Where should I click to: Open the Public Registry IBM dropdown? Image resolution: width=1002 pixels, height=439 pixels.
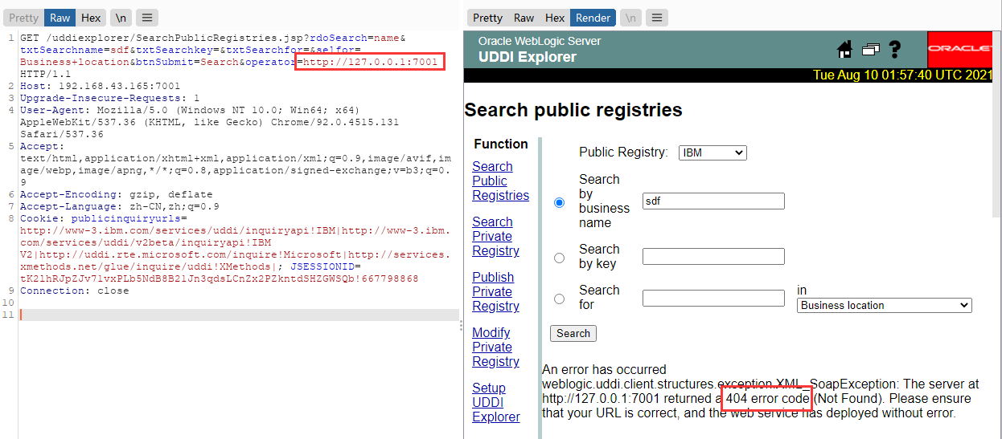[x=712, y=152]
